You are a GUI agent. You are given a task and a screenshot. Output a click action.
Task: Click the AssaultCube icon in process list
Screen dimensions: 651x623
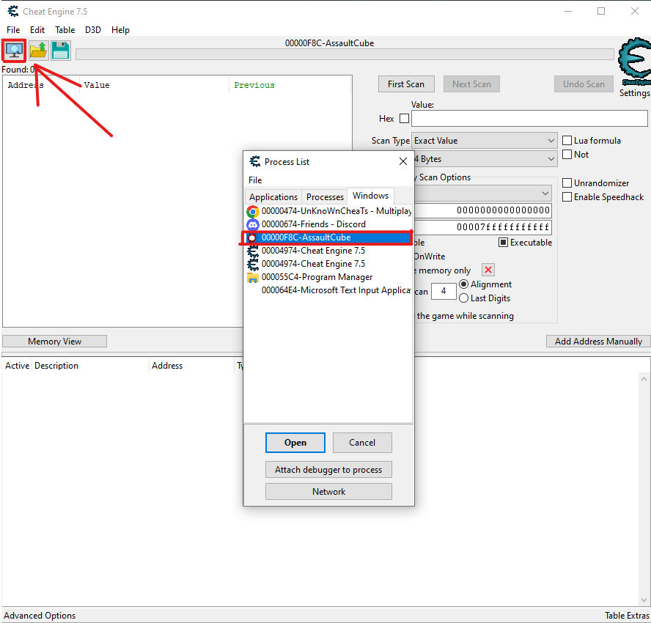(251, 237)
